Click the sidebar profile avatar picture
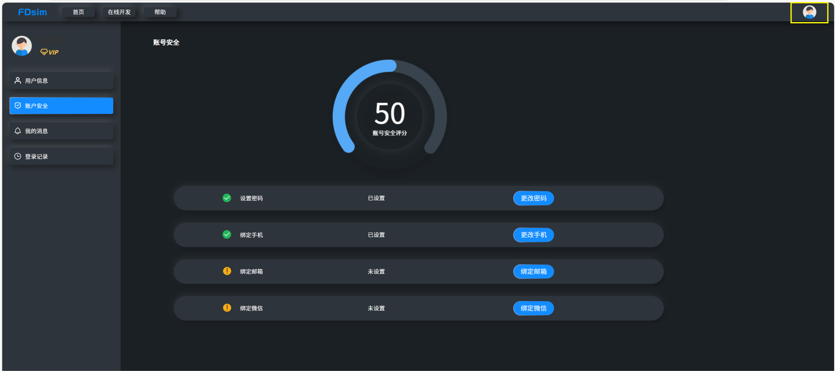The image size is (835, 371). click(22, 46)
